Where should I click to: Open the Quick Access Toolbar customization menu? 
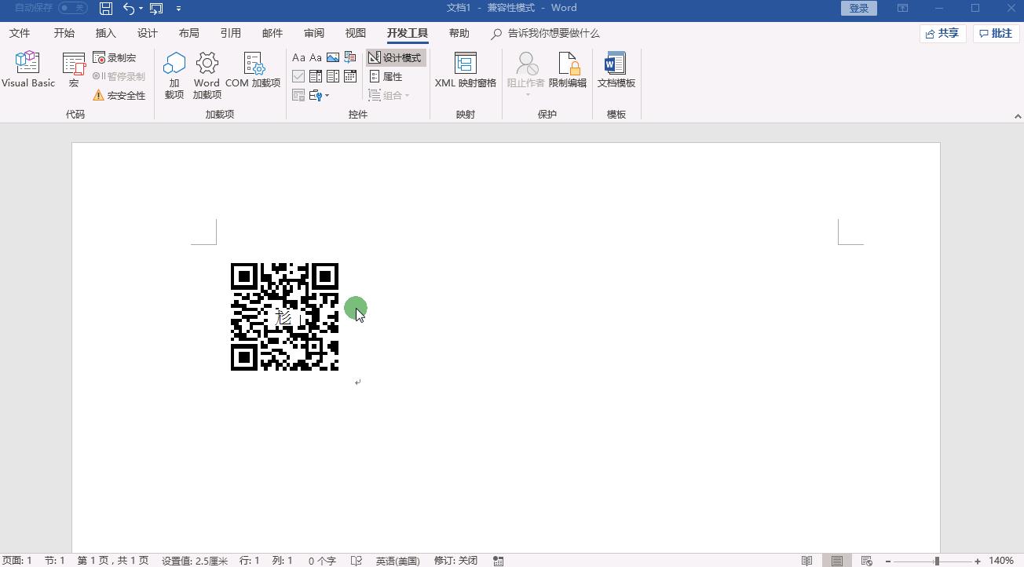point(179,8)
